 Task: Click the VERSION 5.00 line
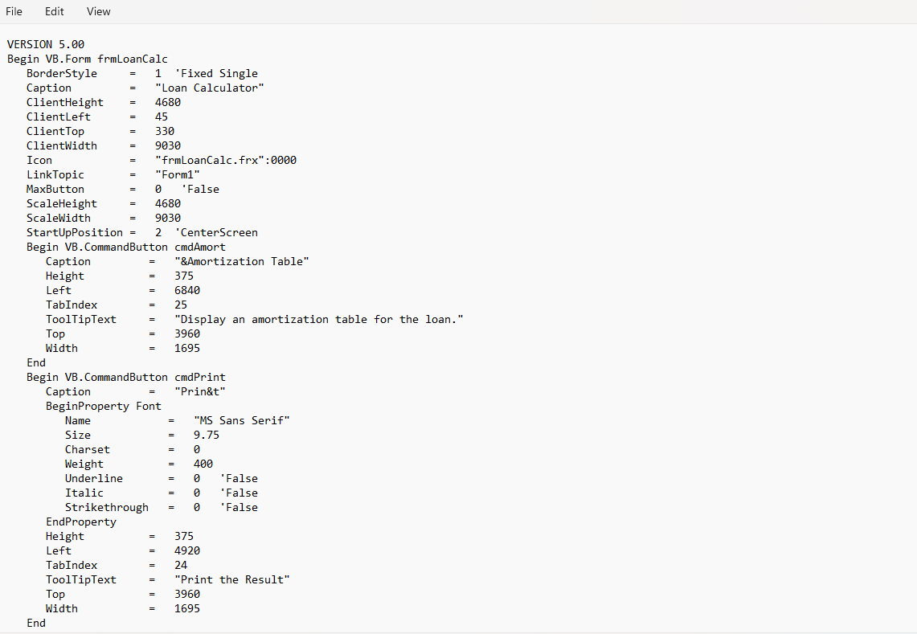click(46, 44)
